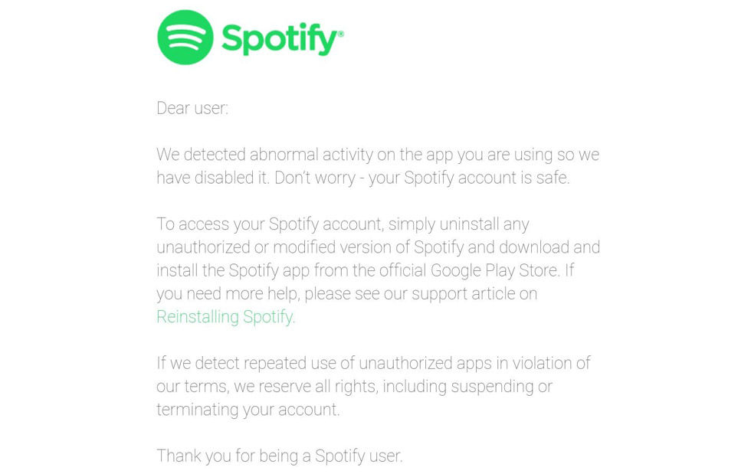751x474 pixels.
Task: Click the "terminating your account." text
Action: click(x=248, y=410)
